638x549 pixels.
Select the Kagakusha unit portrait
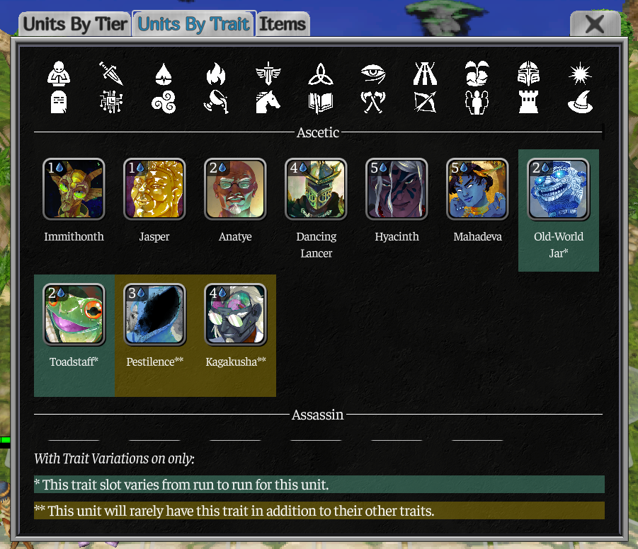point(235,314)
